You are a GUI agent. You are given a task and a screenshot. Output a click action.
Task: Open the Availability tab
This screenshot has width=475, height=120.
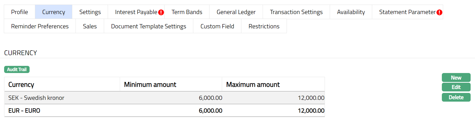click(351, 12)
